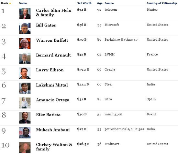Click Lakshmi Mittal's portrait thumbnail
Image resolution: width=178 pixels, height=154 pixels.
(x=25, y=88)
